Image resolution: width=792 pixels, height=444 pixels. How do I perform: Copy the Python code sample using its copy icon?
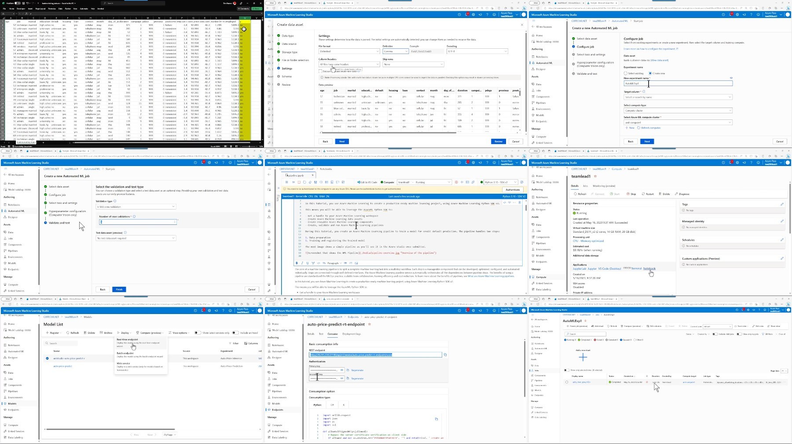tap(436, 419)
